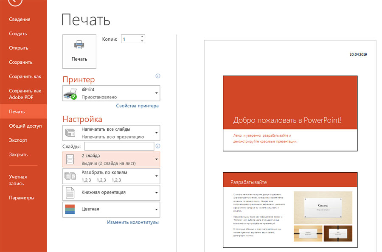Click the Свойства принтера link
The height and width of the screenshot is (252, 382).
137,106
